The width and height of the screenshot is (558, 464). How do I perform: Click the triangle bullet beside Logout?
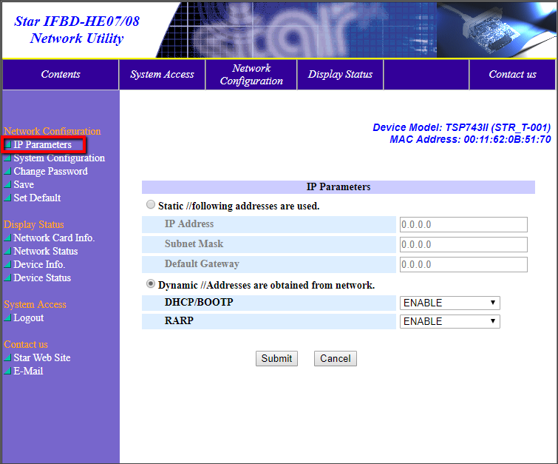click(7, 318)
